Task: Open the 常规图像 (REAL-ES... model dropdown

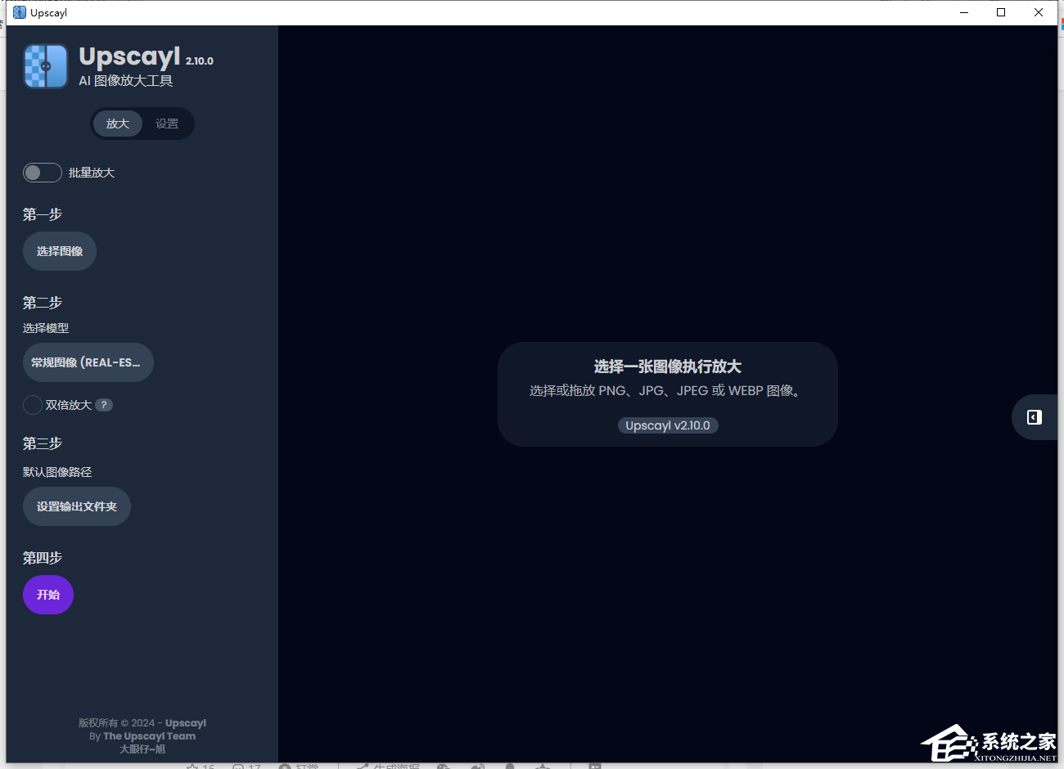Action: (x=88, y=362)
